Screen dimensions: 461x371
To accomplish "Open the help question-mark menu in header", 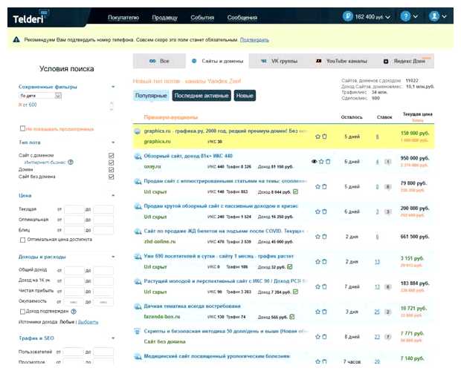I will pyautogui.click(x=405, y=16).
